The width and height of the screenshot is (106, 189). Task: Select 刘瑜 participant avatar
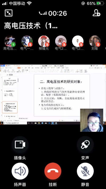[95, 41]
